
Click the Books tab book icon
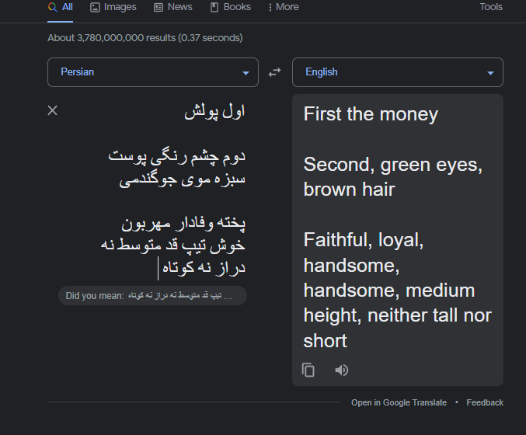point(214,7)
